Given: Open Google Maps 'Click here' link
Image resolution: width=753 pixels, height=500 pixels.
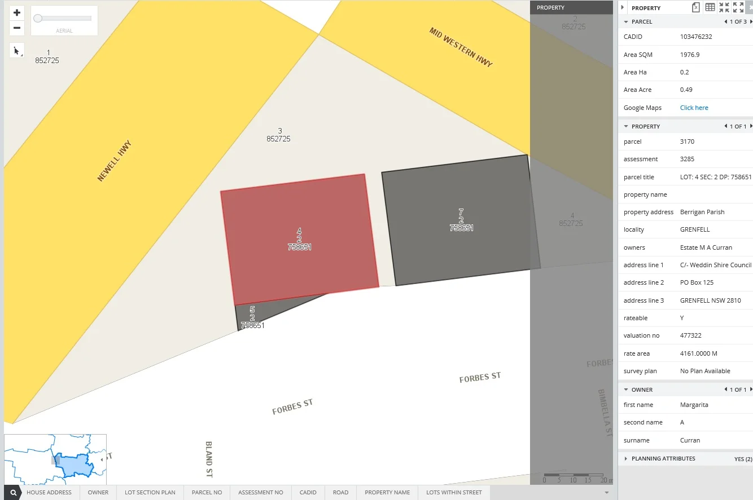Looking at the screenshot, I should (x=694, y=108).
